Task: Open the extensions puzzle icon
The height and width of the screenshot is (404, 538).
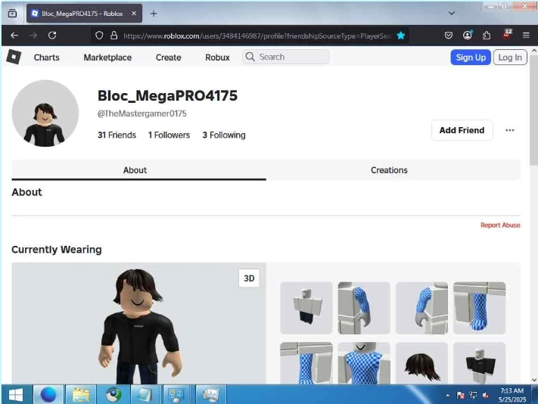Action: click(x=487, y=36)
